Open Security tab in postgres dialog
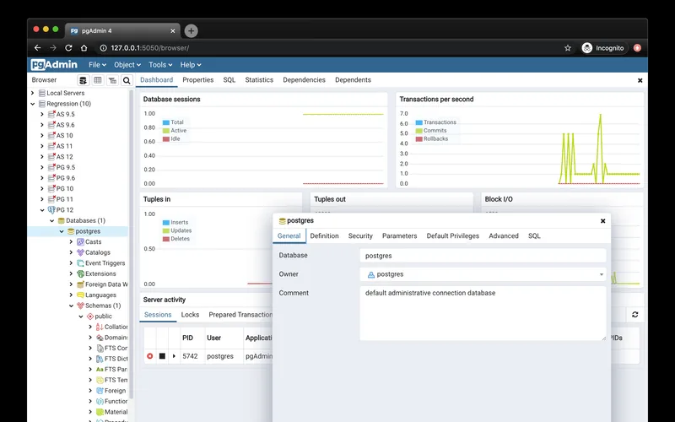The width and height of the screenshot is (675, 422). [360, 236]
